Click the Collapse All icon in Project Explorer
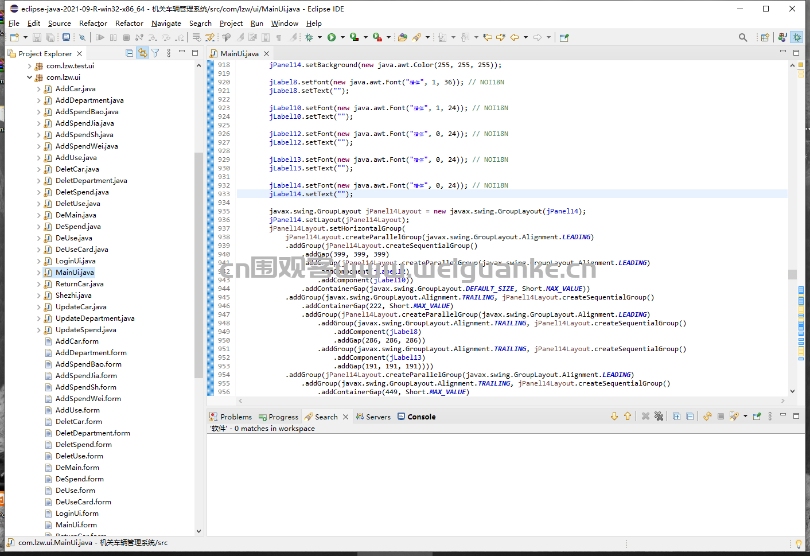The width and height of the screenshot is (810, 556). [x=130, y=53]
